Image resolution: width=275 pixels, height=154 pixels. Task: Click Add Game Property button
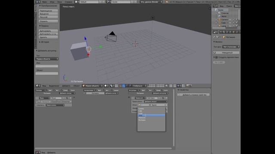point(193,95)
